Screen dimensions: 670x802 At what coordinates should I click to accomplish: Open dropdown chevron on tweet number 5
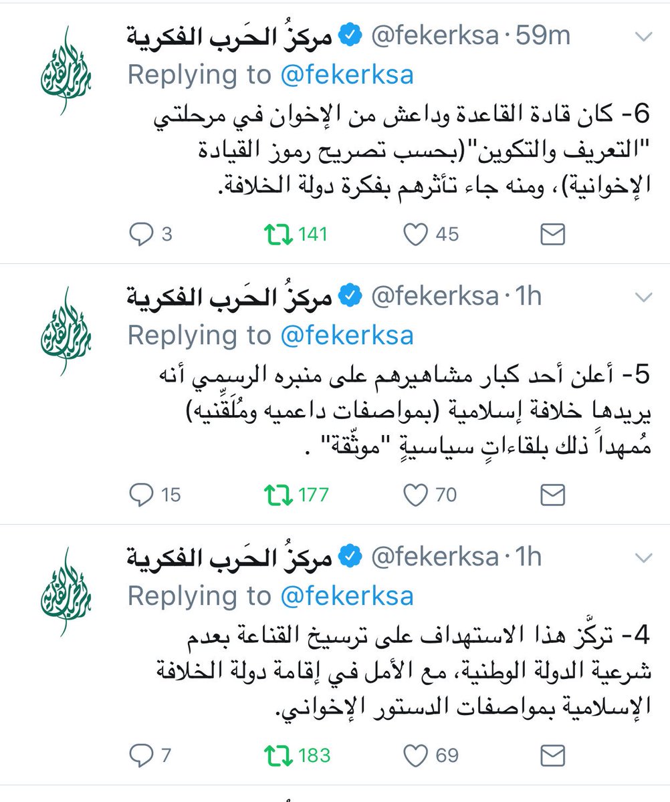pyautogui.click(x=642, y=297)
